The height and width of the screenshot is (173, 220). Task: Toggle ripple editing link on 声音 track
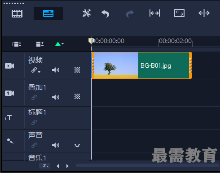34,145
